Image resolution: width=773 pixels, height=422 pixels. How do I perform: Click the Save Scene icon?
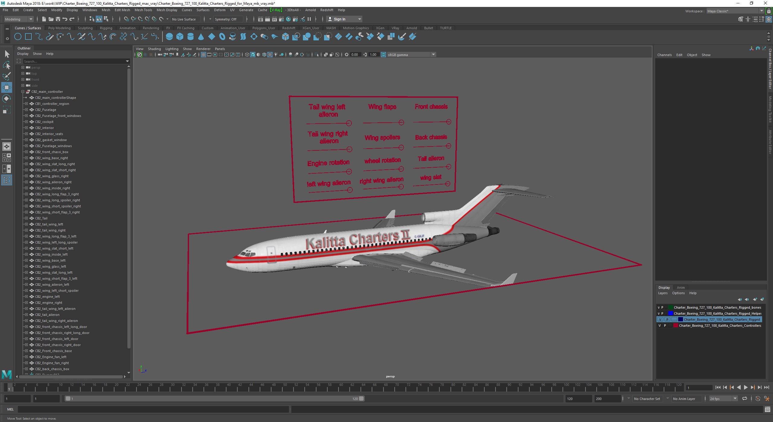58,19
